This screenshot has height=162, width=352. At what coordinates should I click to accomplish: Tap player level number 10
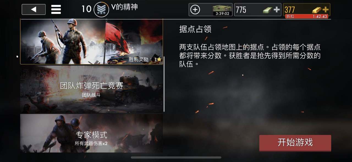click(x=86, y=9)
